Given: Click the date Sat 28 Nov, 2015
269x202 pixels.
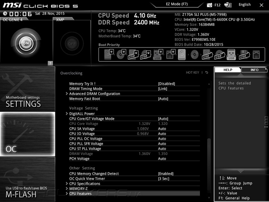Looking at the screenshot, I should pyautogui.click(x=50, y=13).
